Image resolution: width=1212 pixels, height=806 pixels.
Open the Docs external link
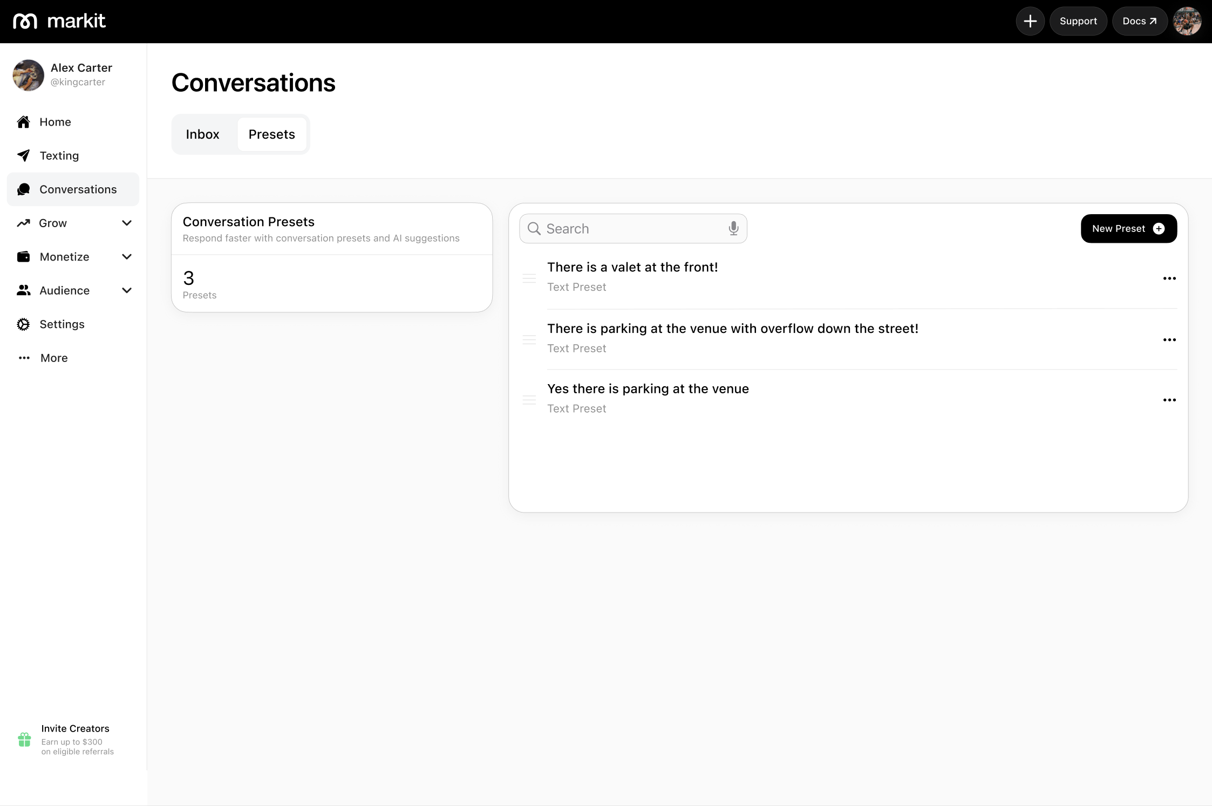click(x=1139, y=21)
